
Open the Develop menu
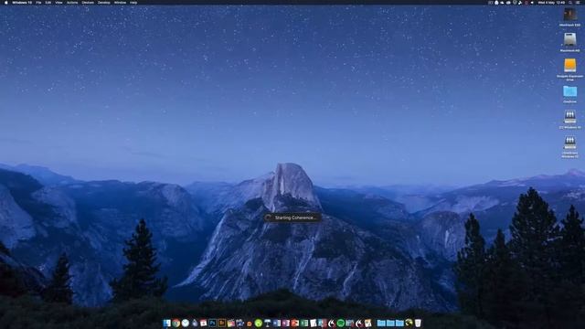click(x=103, y=3)
